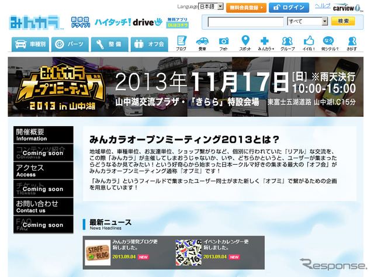This screenshot has width=374, height=277.
Task: Click the carview logo
Action: pos(348,8)
